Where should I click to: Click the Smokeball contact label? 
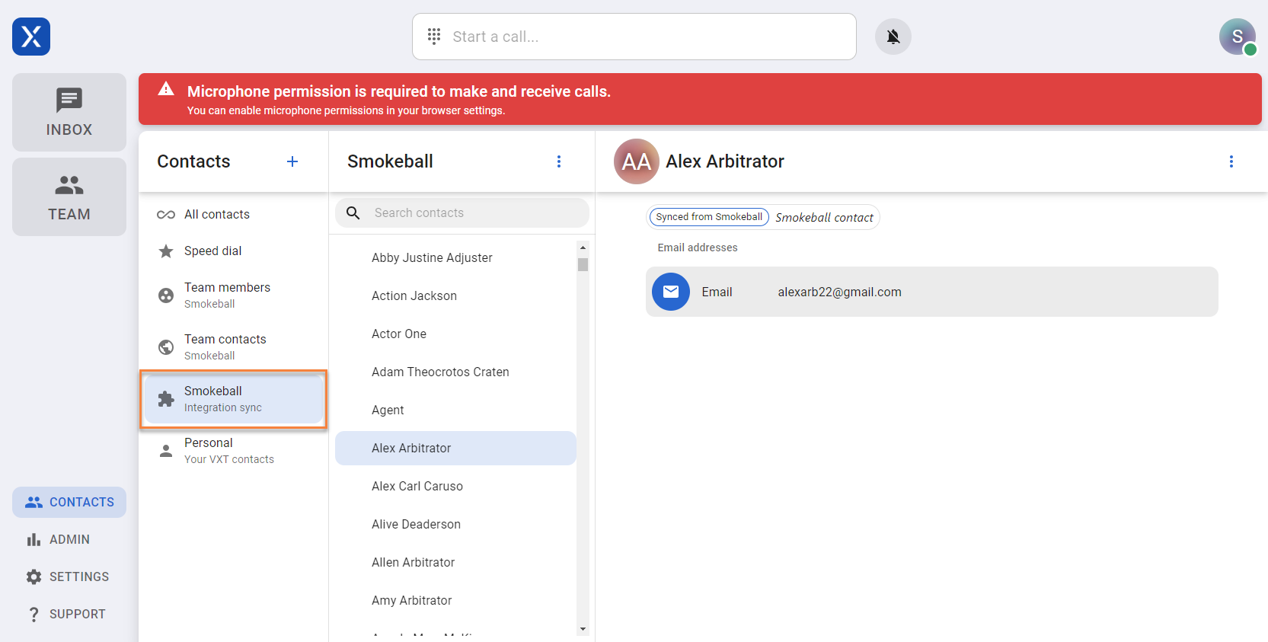pos(824,217)
